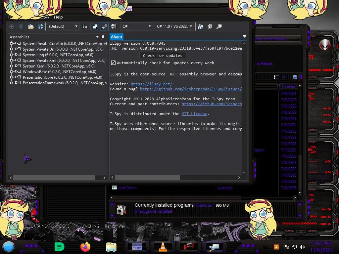Uncheck Automatically check for updates every week
This screenshot has width=339, height=254.
(x=113, y=63)
